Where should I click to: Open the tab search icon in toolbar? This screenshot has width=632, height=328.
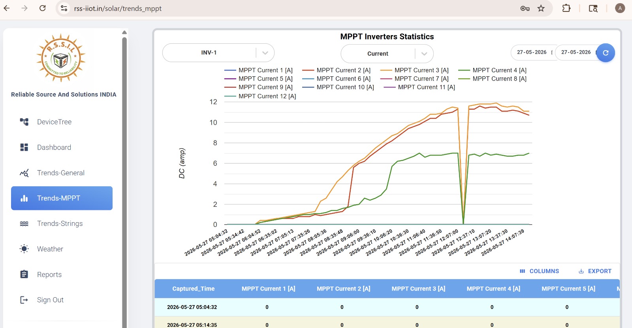coord(593,8)
